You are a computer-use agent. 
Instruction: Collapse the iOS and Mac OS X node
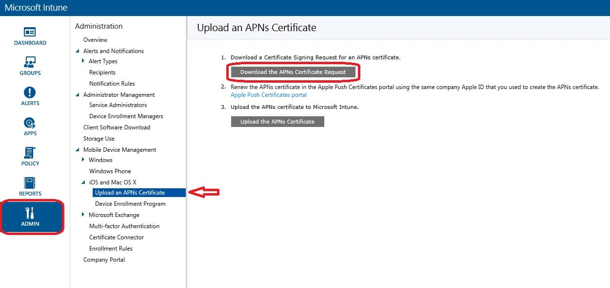tap(83, 182)
